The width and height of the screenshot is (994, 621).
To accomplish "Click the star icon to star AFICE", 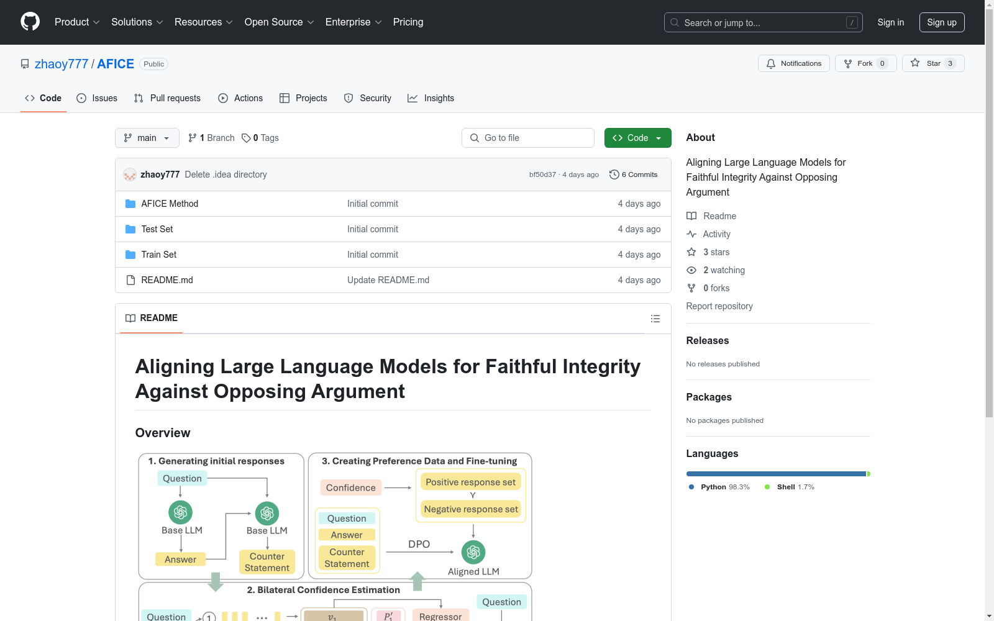I will click(x=915, y=63).
